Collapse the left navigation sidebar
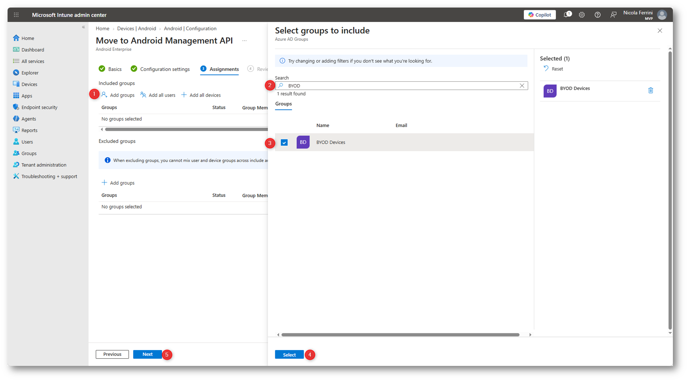 (x=83, y=27)
